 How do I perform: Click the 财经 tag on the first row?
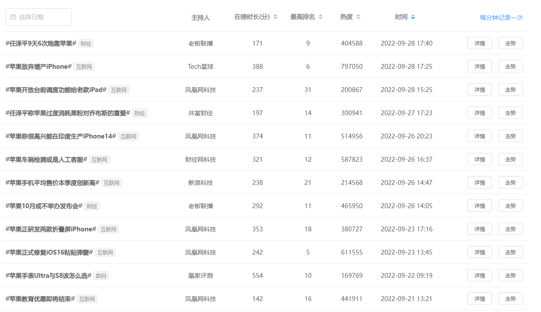[85, 43]
